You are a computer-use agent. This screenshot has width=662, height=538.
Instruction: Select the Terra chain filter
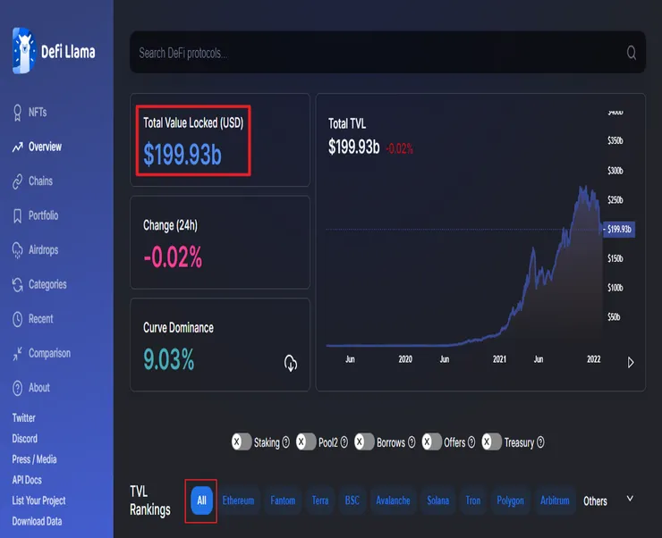click(x=320, y=500)
